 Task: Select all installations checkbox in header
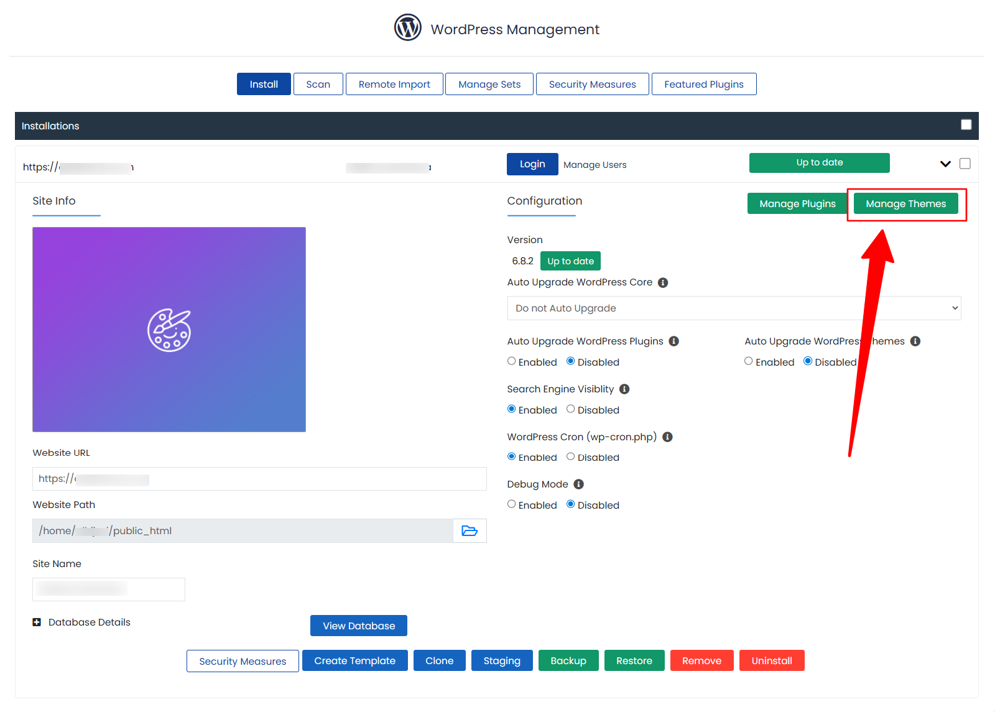pos(966,125)
